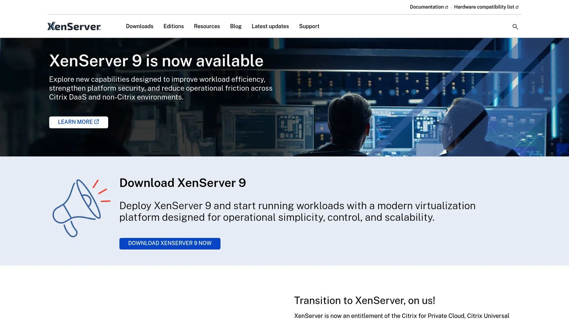
Task: Click the LEARN MORE button
Action: click(79, 122)
